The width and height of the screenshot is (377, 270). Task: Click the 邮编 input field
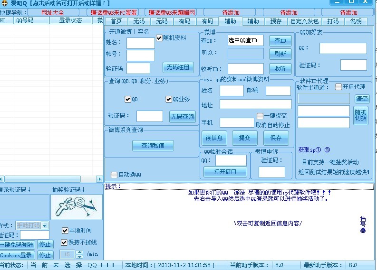[278, 91]
